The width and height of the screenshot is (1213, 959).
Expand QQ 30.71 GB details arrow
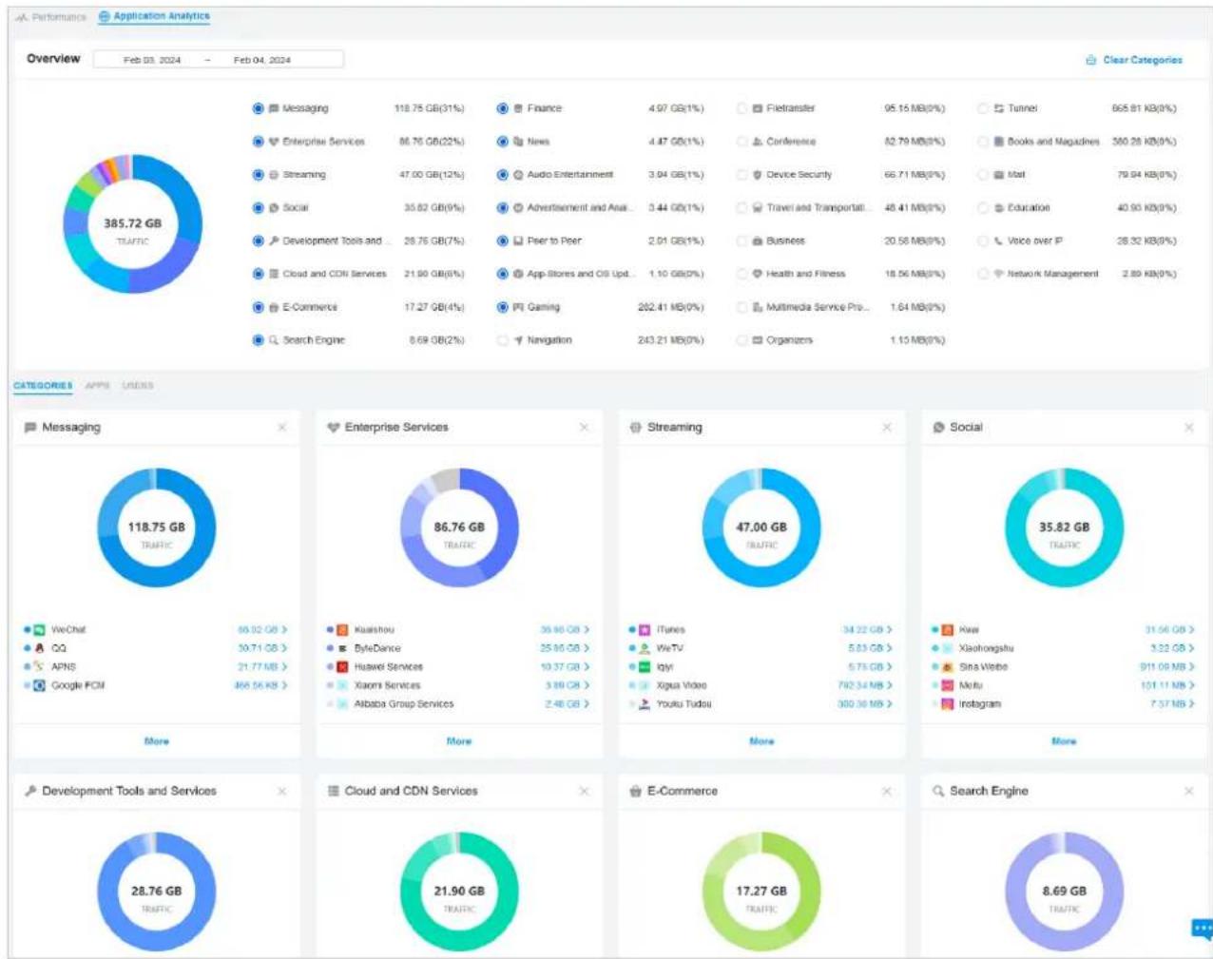pyautogui.click(x=284, y=648)
